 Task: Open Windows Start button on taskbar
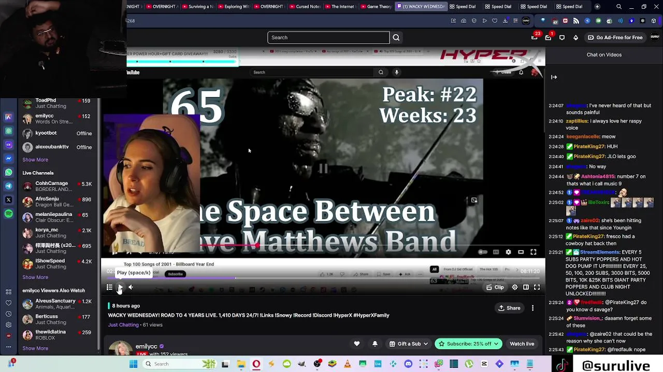click(133, 364)
